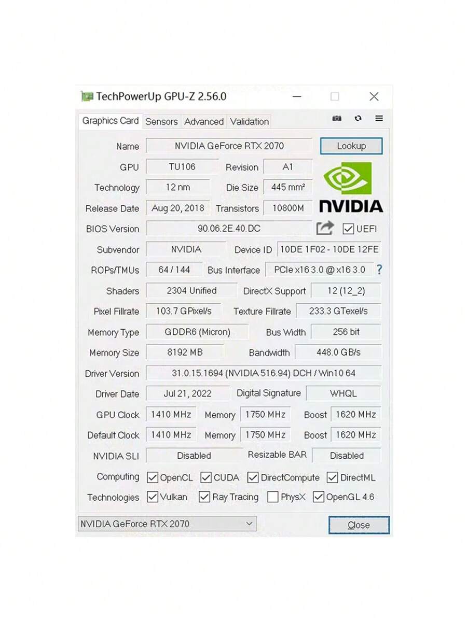This screenshot has height=621, width=467.
Task: Disable the Ray Tracing checkbox
Action: point(204,497)
